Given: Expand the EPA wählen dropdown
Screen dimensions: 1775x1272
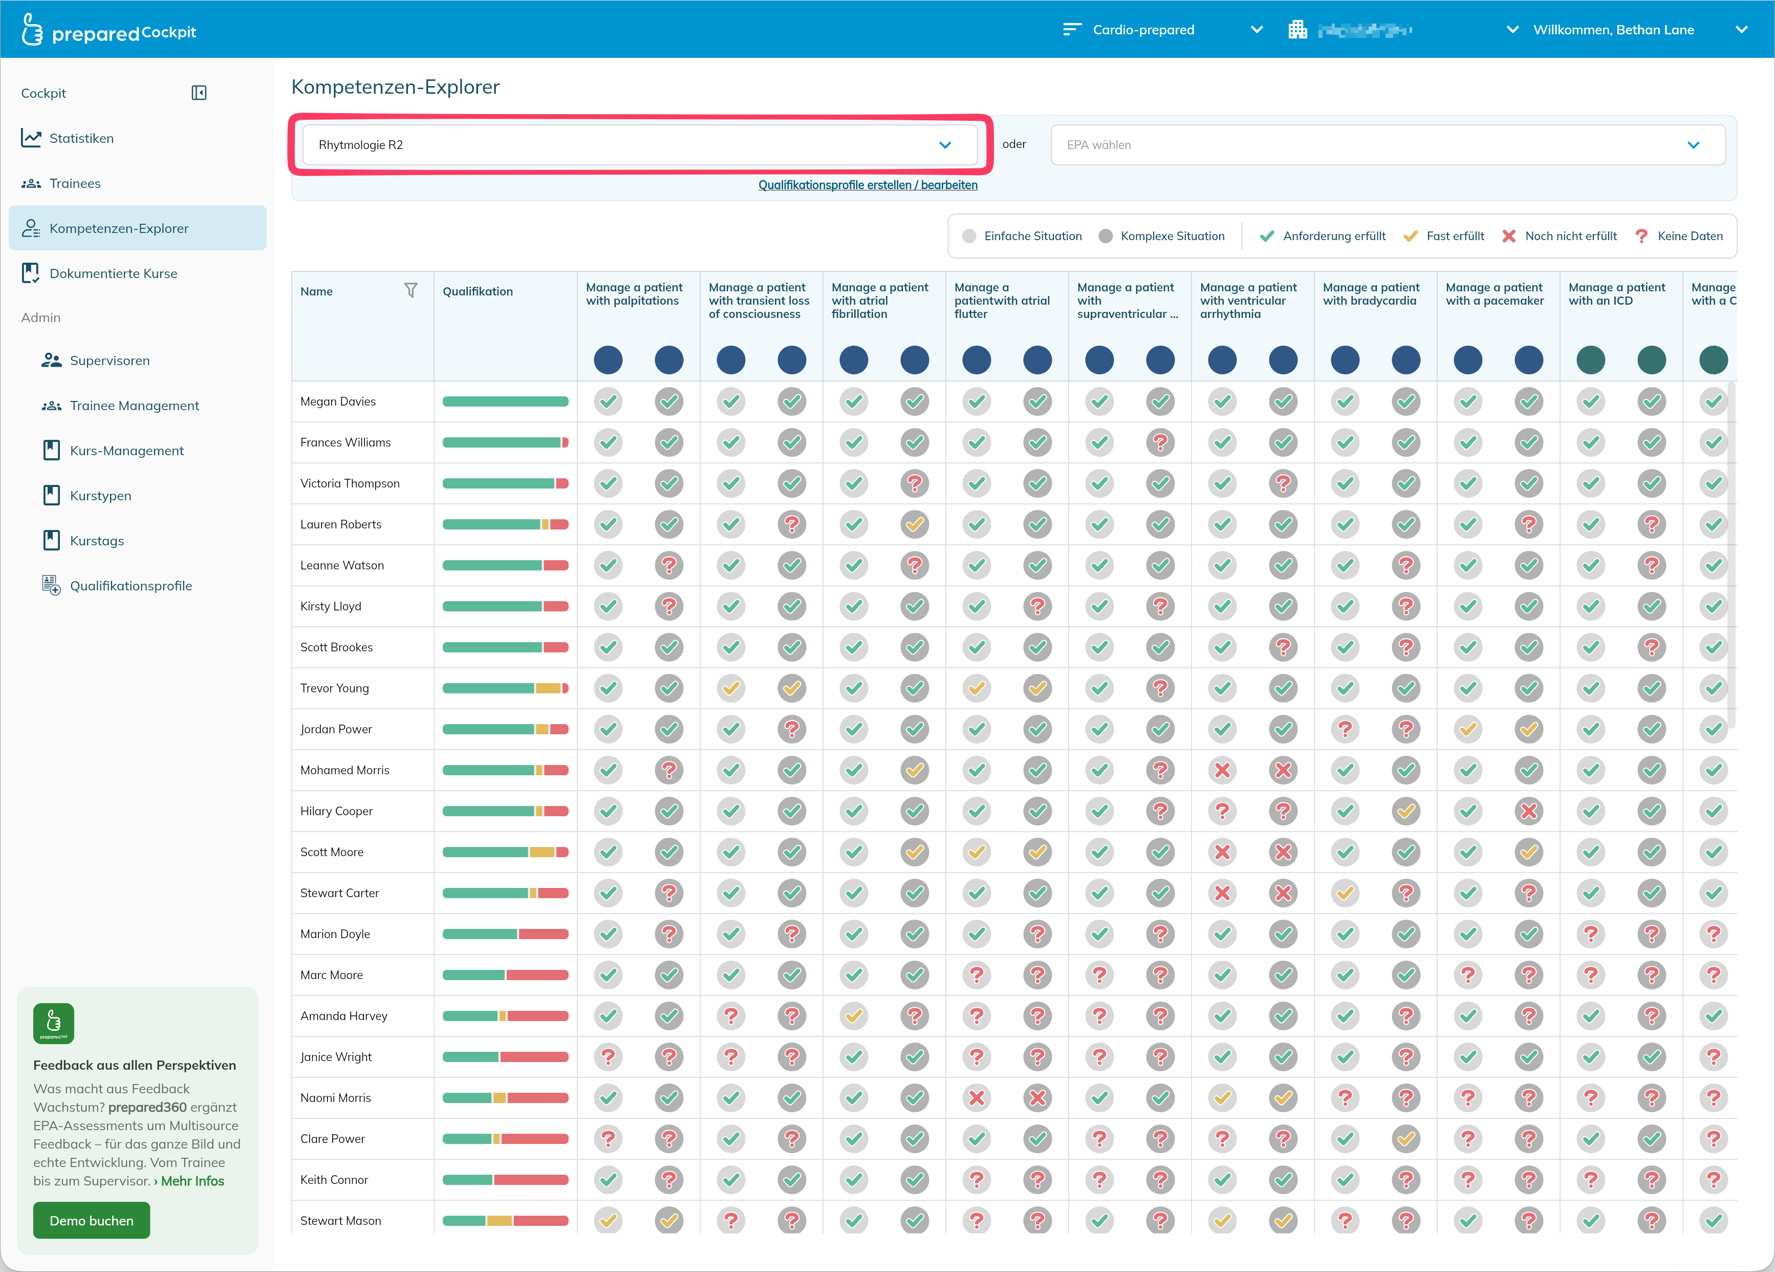Looking at the screenshot, I should (x=1388, y=145).
